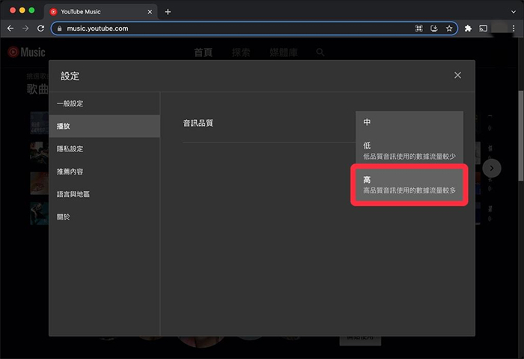Choose 低 audio quality option
The width and height of the screenshot is (524, 359).
pos(409,151)
